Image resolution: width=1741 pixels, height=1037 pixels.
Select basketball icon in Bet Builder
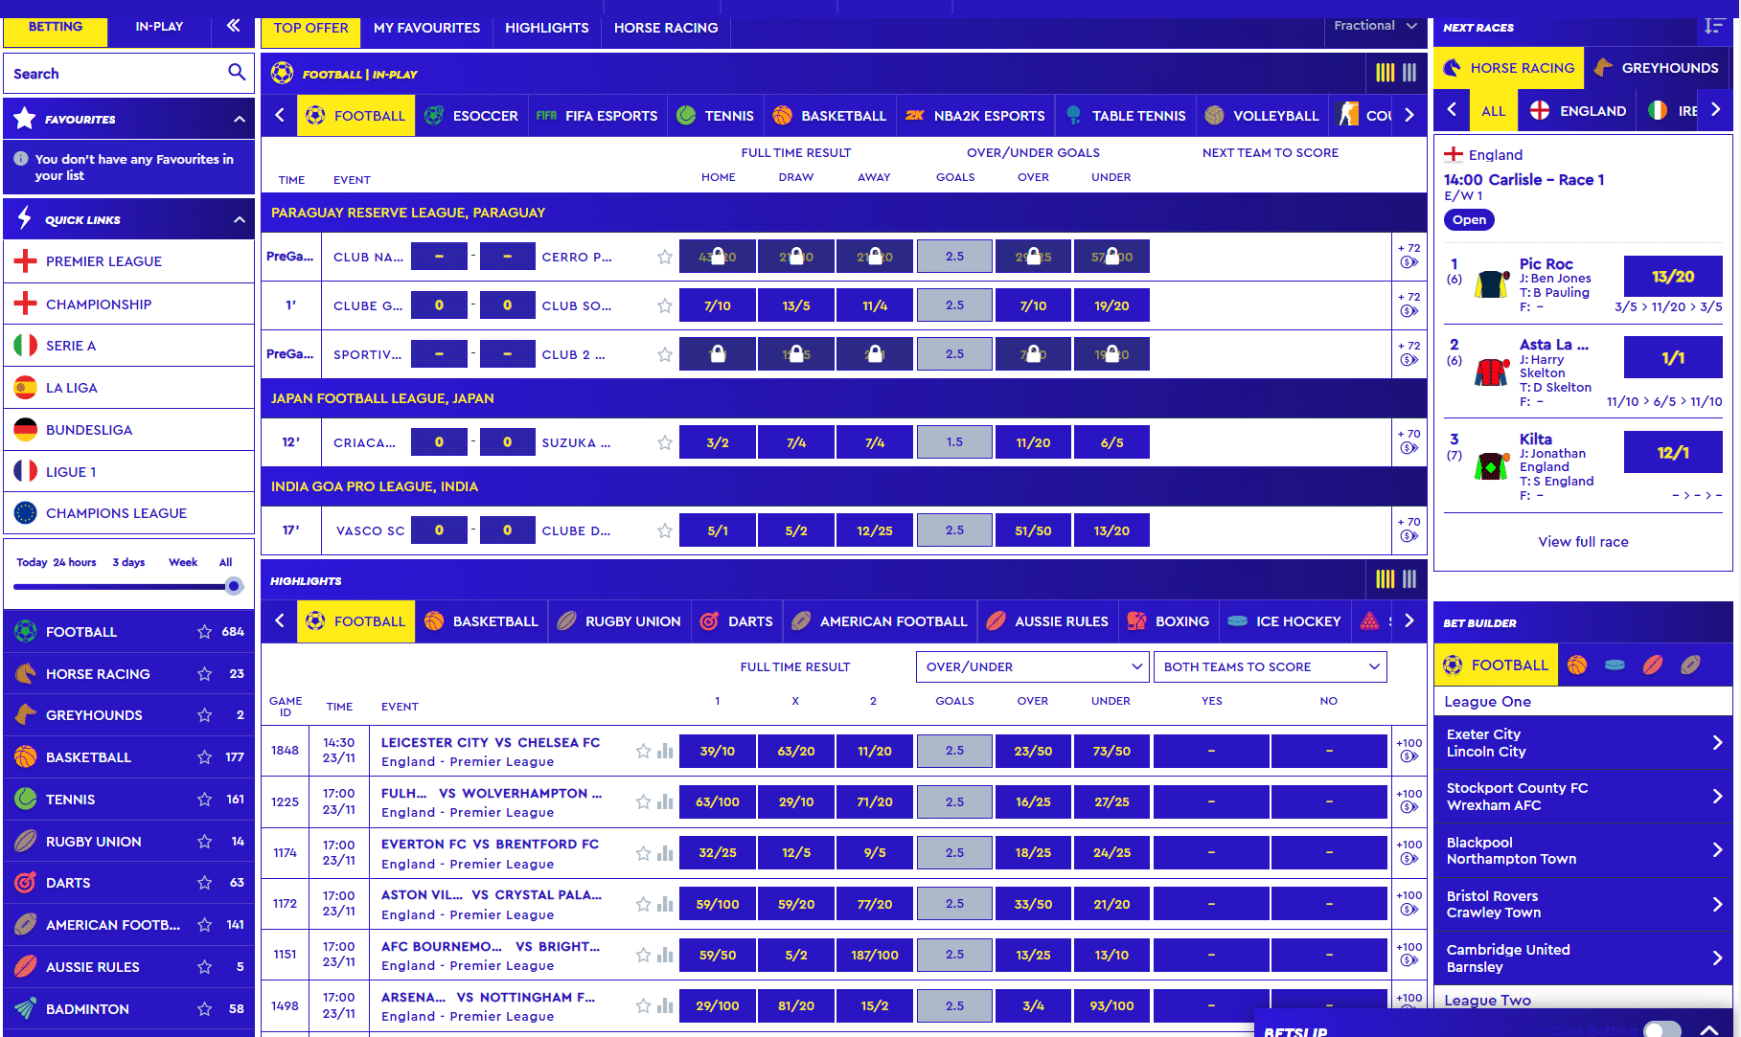[1577, 665]
